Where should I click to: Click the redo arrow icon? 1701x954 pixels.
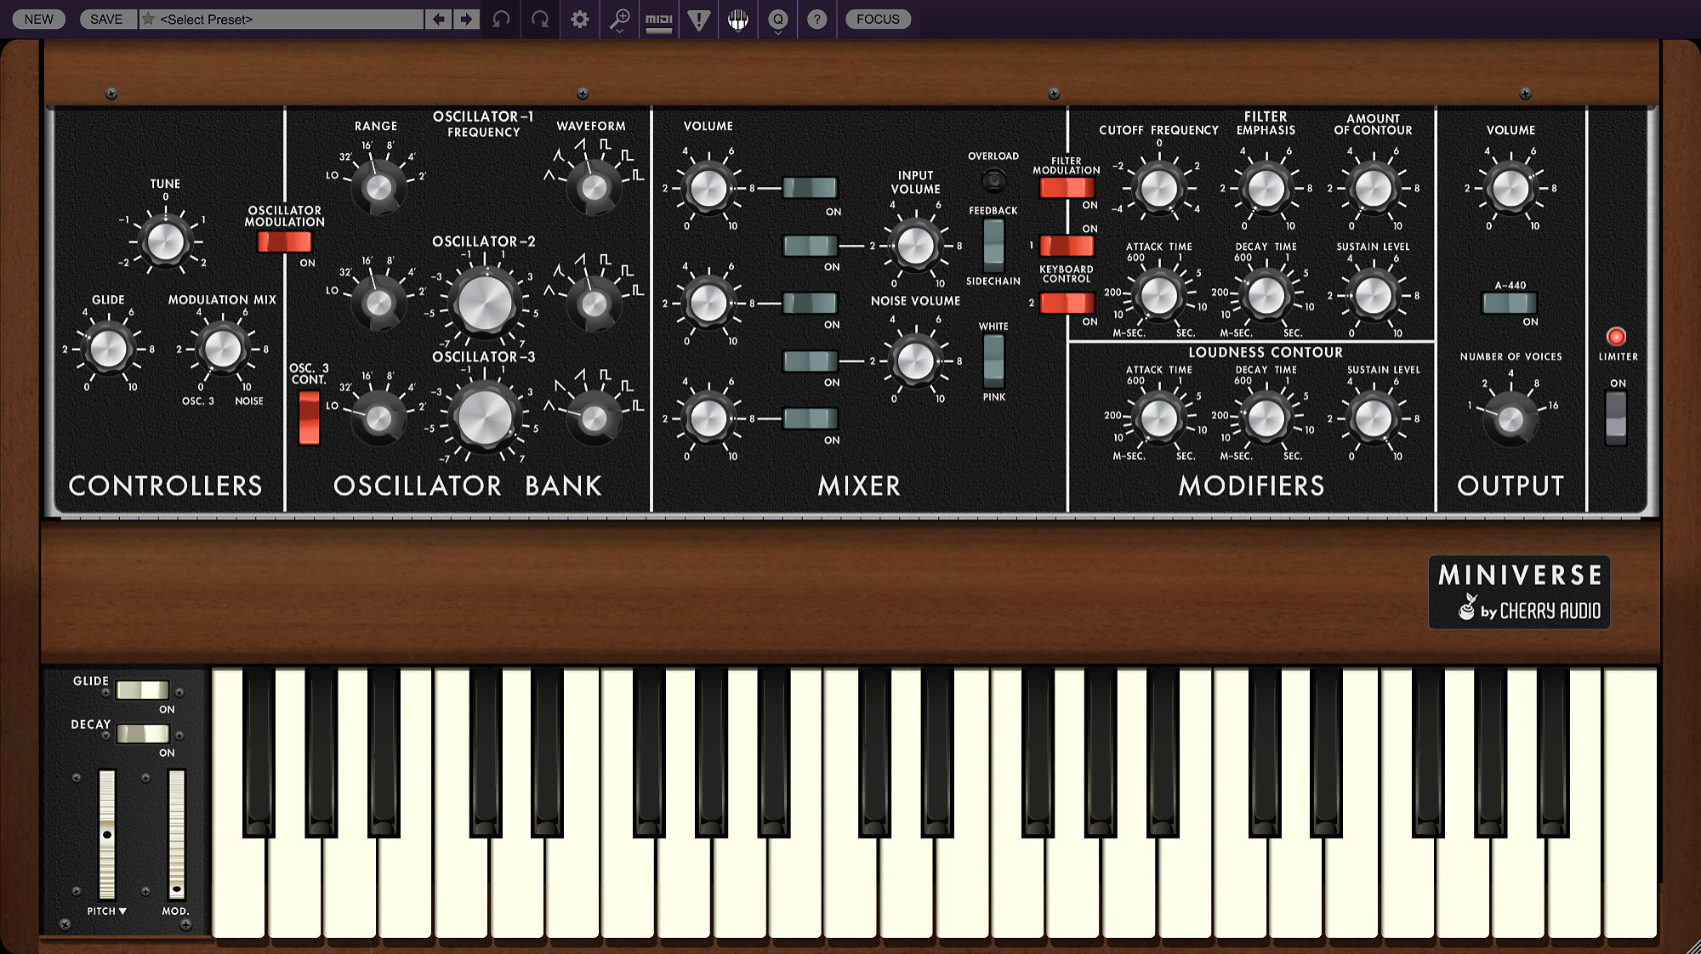[x=540, y=19]
